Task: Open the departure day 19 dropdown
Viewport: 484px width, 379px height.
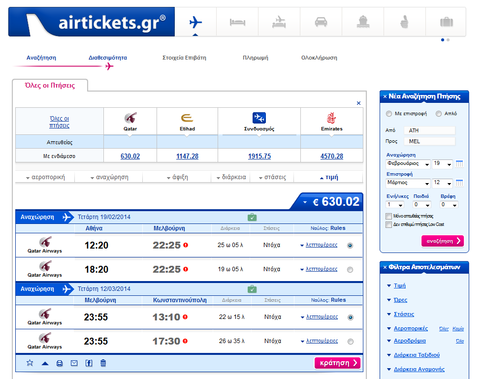Action: (x=443, y=164)
